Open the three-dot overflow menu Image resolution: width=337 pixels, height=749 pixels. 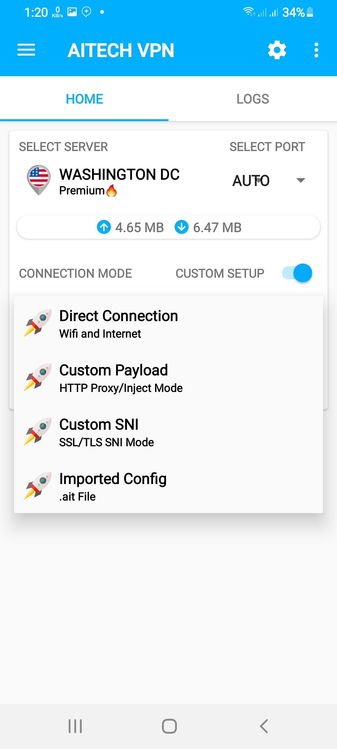tap(316, 50)
